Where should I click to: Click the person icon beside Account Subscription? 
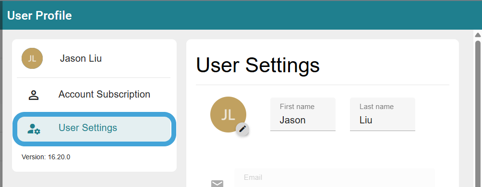pos(34,95)
